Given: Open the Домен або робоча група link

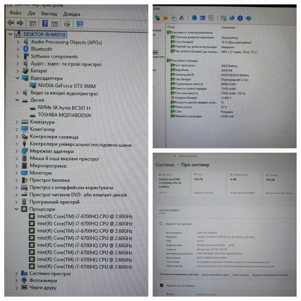Looking at the screenshot, I should 215,275.
